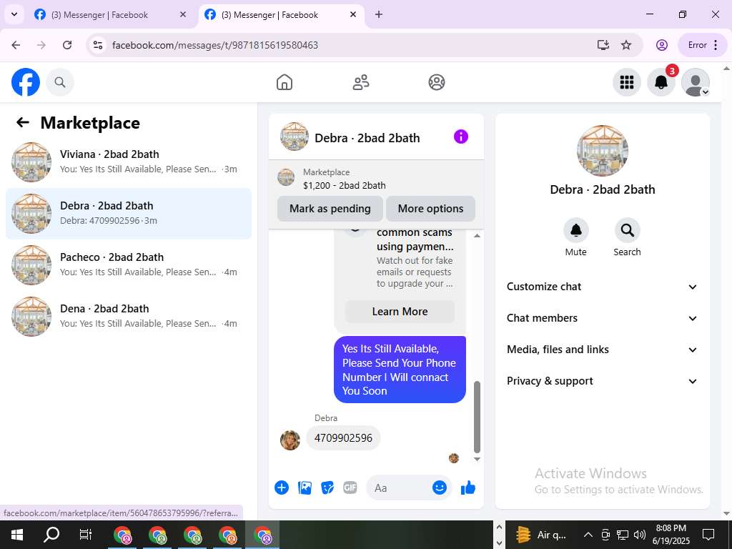Mute the chat with bell icon
The width and height of the screenshot is (732, 549).
576,230
